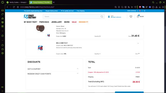
Task: Switch to the Verify Codes SimplyCodes tab
Action: 17,2
